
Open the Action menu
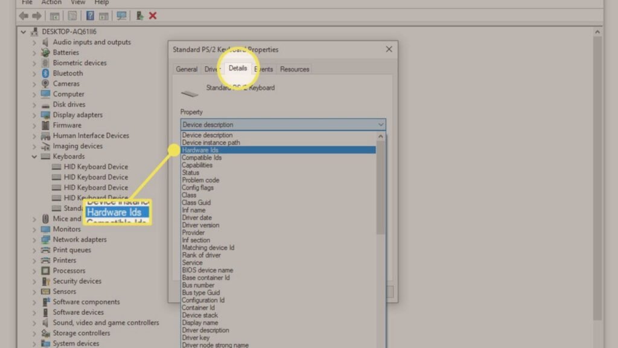[51, 2]
